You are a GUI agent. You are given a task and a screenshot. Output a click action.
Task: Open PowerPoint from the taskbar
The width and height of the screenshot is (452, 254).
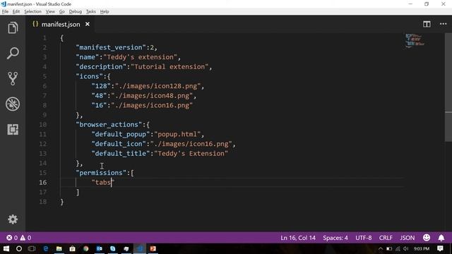click(153, 248)
